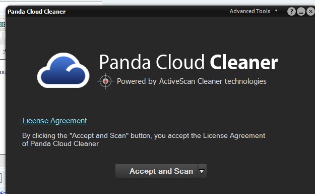Click the large 'Panda Cloud Cleaner' heading
This screenshot has height=194, width=315.
coord(188,62)
